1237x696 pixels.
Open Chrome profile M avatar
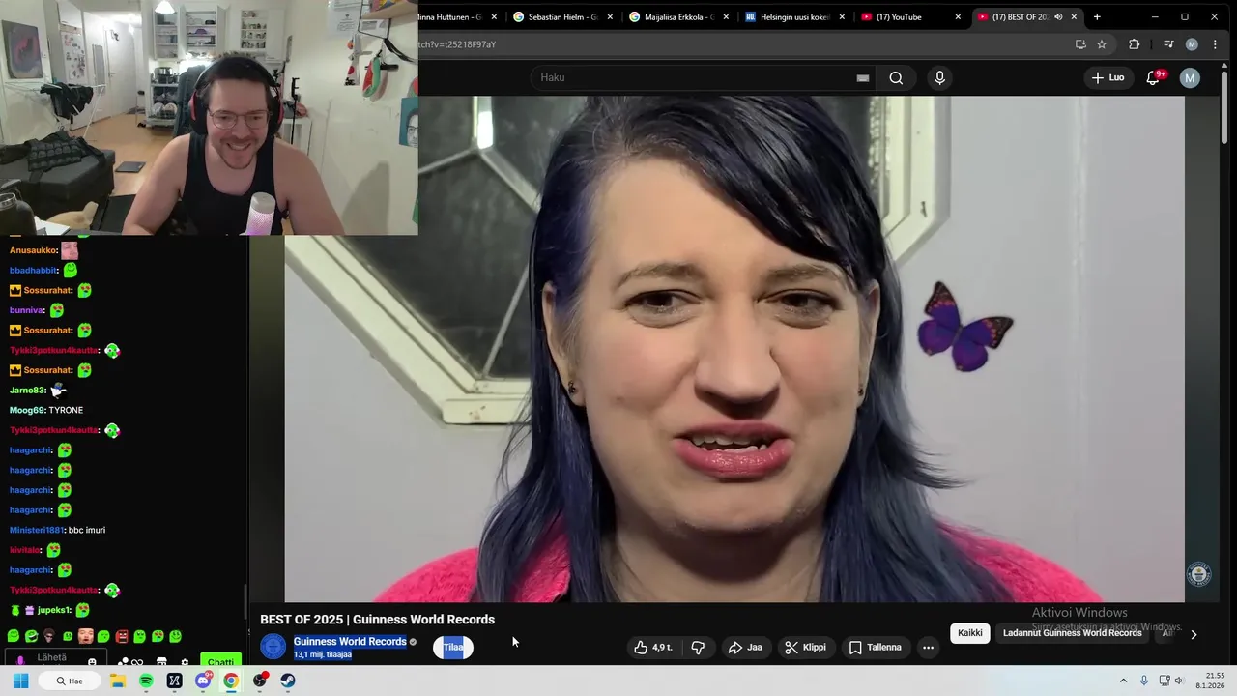coord(1192,44)
